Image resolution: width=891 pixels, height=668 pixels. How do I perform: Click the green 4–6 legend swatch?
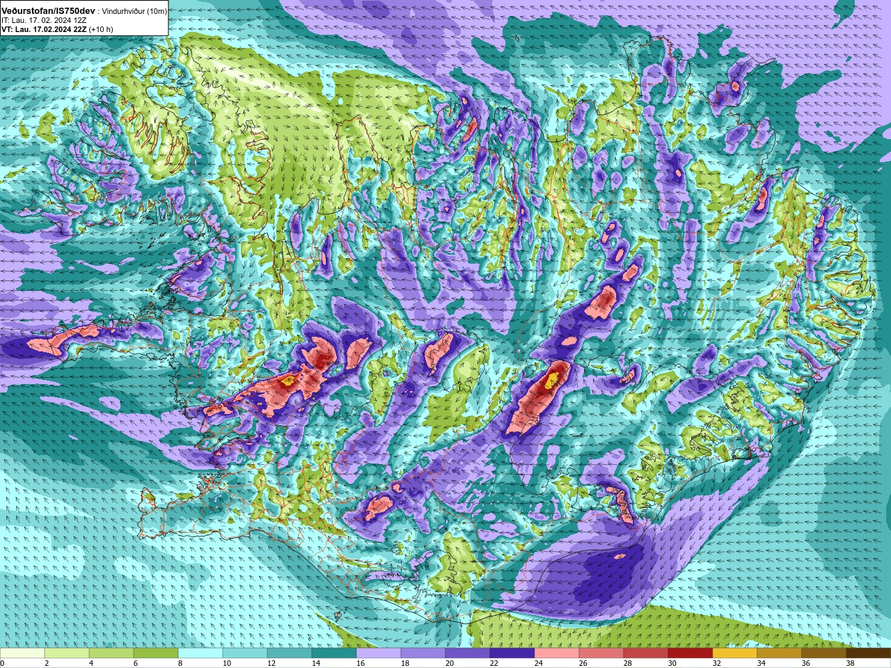111,654
